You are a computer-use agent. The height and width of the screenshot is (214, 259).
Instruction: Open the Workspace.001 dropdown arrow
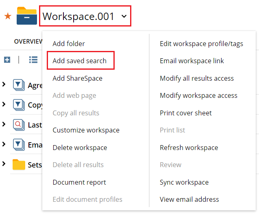[124, 16]
